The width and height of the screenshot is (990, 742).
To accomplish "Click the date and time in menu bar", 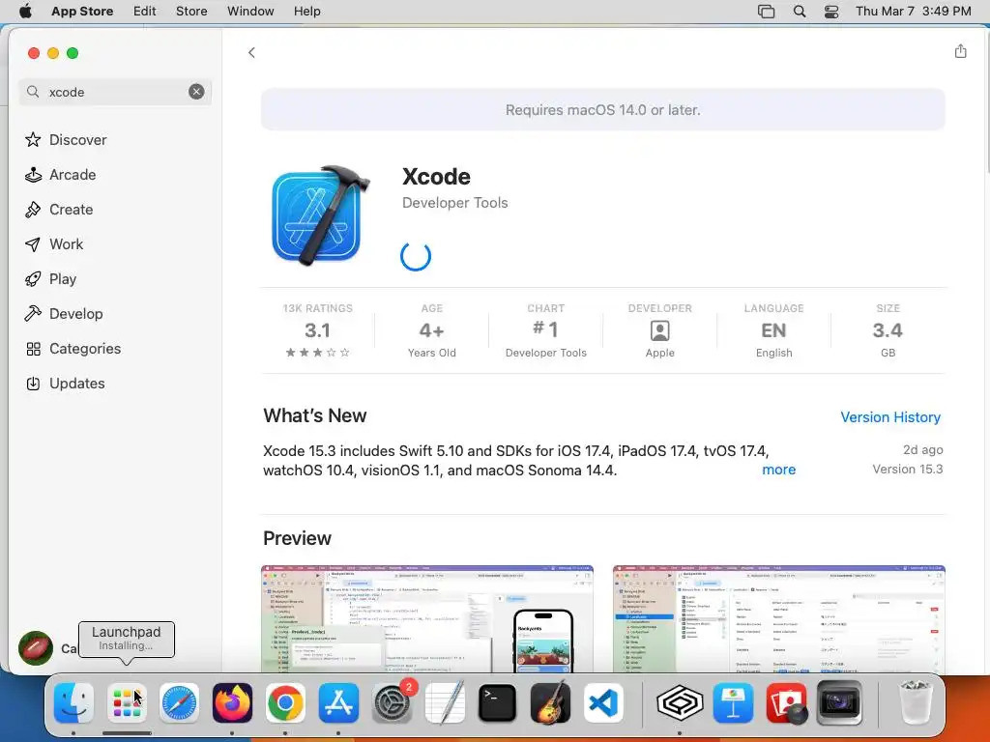I will (x=913, y=12).
